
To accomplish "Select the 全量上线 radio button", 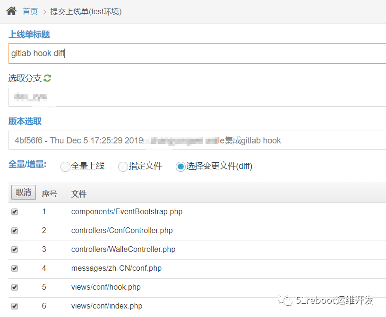I will (x=65, y=167).
